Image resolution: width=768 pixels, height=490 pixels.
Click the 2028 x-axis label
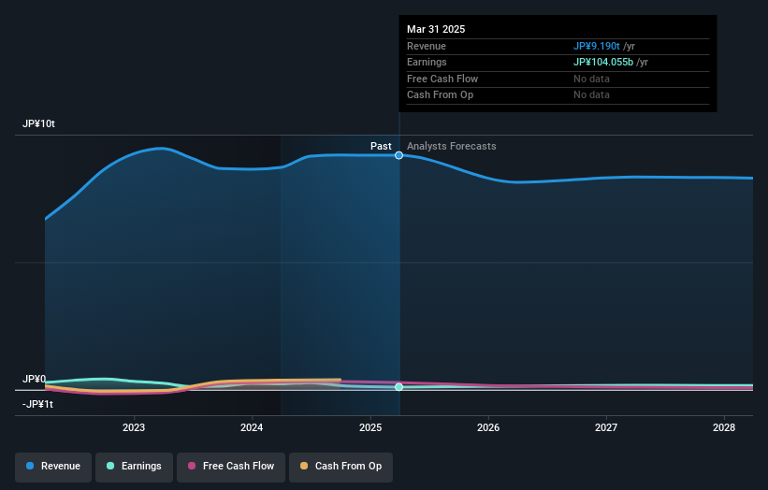tap(724, 427)
